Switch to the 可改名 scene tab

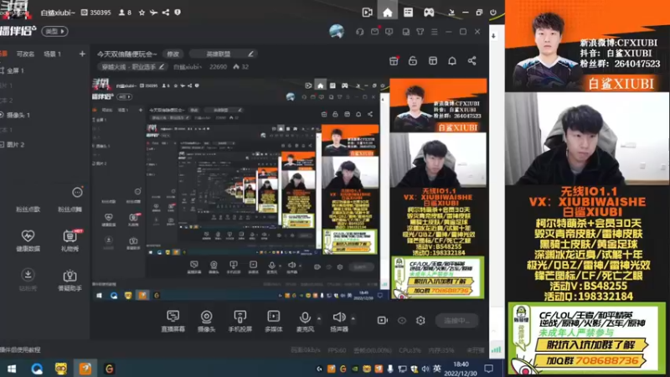tap(25, 54)
